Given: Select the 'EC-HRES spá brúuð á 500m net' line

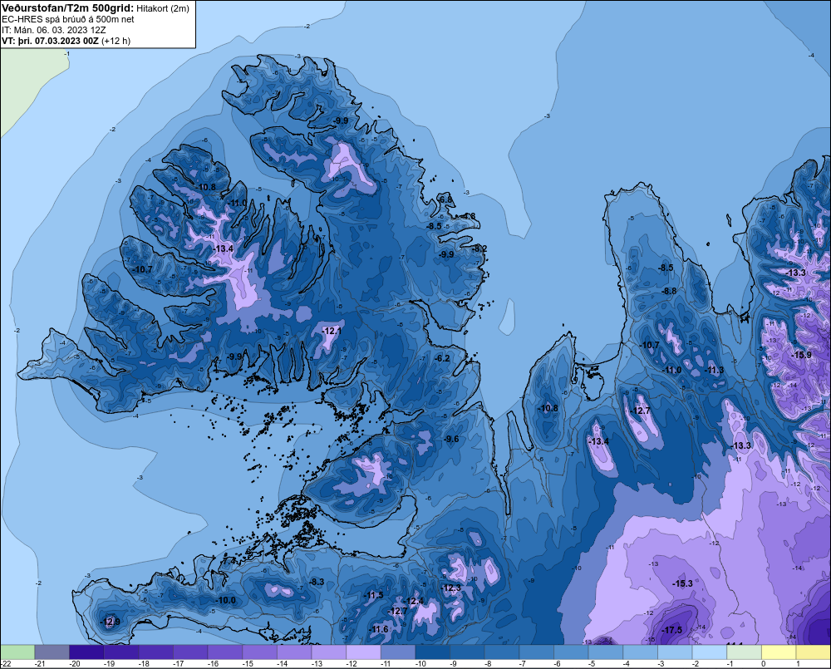Looking at the screenshot, I should (68, 19).
